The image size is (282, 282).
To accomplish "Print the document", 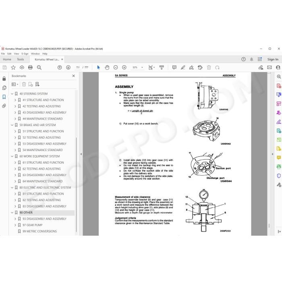I will tap(30, 67).
